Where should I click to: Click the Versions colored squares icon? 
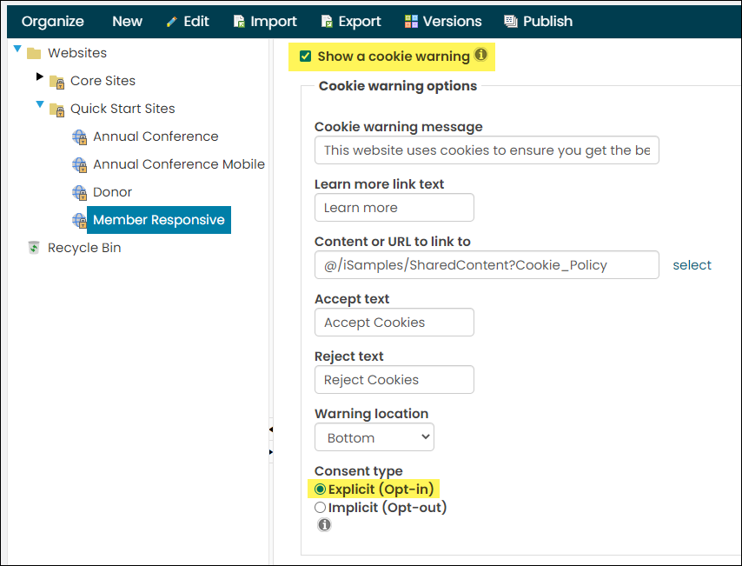411,22
